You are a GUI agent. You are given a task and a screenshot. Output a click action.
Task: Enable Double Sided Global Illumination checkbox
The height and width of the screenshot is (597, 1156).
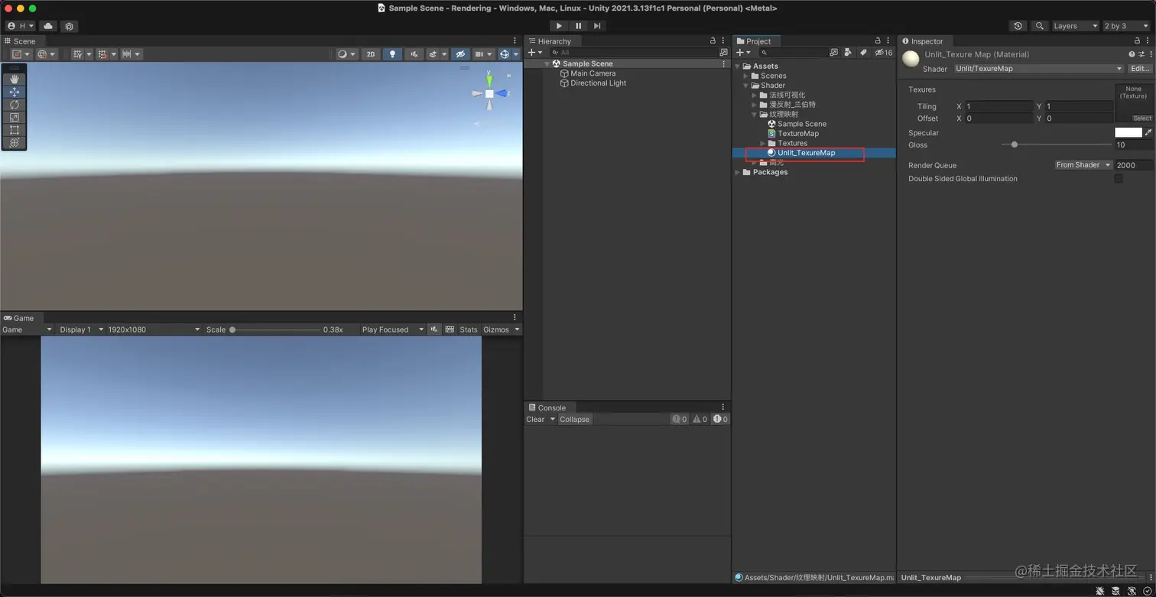point(1119,179)
